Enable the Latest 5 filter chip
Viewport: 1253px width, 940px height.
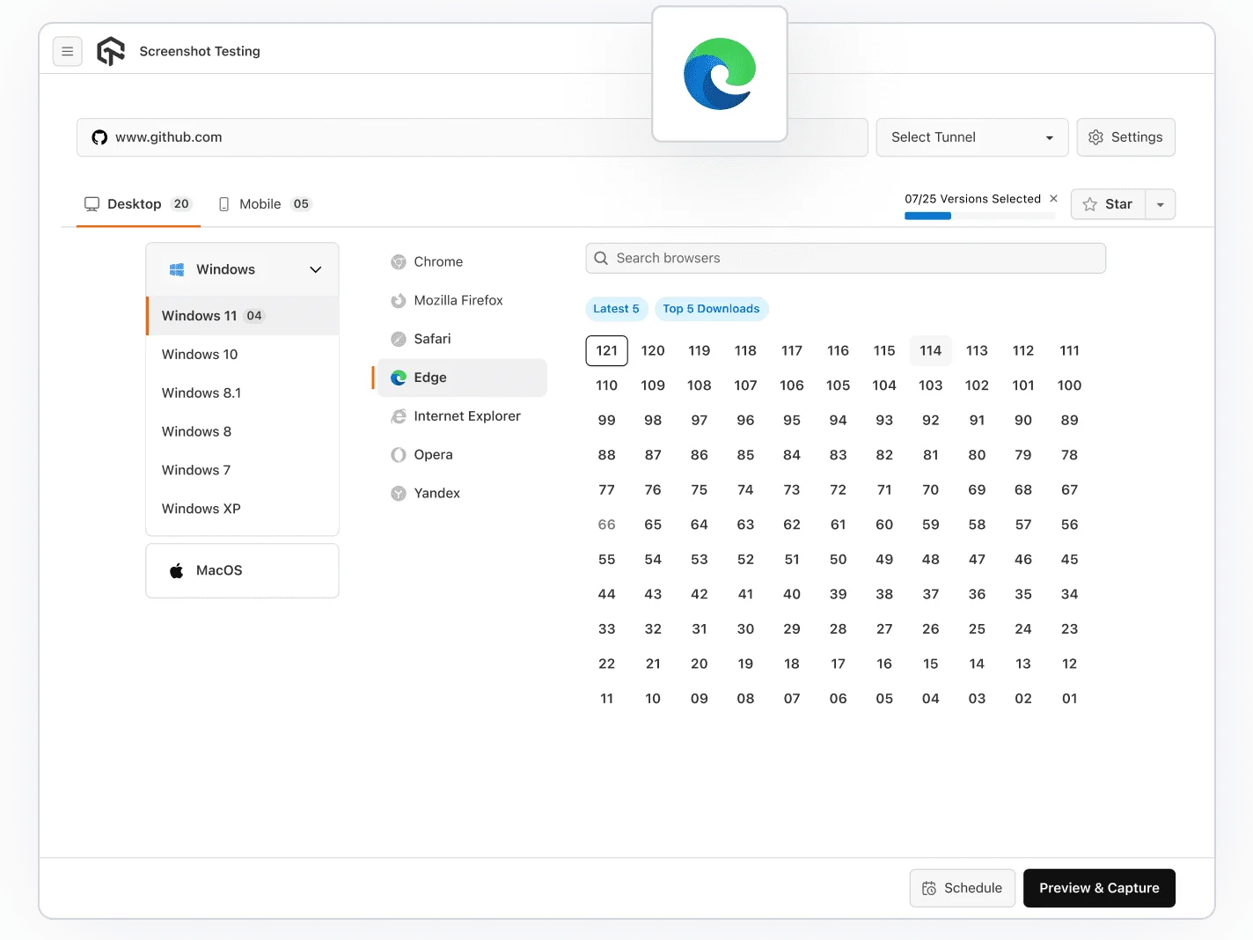(x=616, y=309)
